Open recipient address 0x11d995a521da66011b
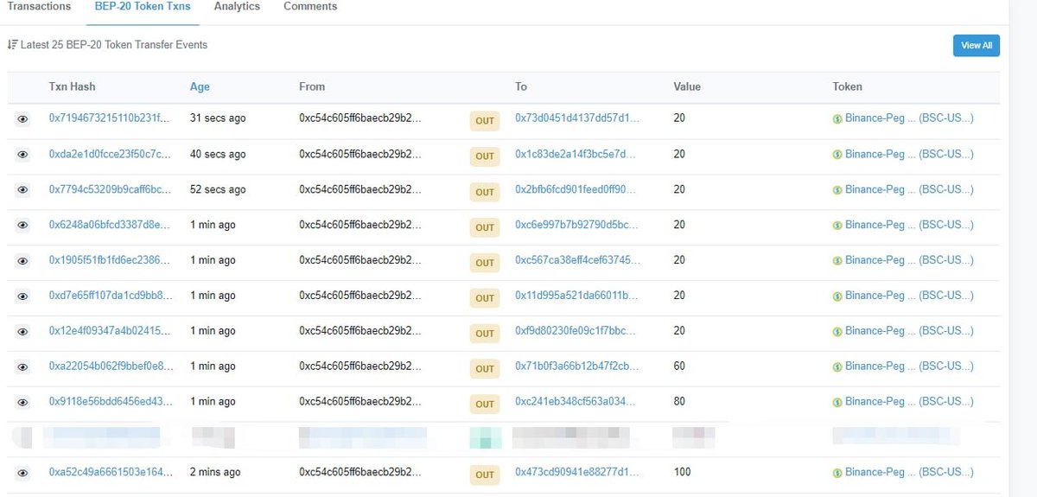This screenshot has height=497, width=1037. point(577,296)
